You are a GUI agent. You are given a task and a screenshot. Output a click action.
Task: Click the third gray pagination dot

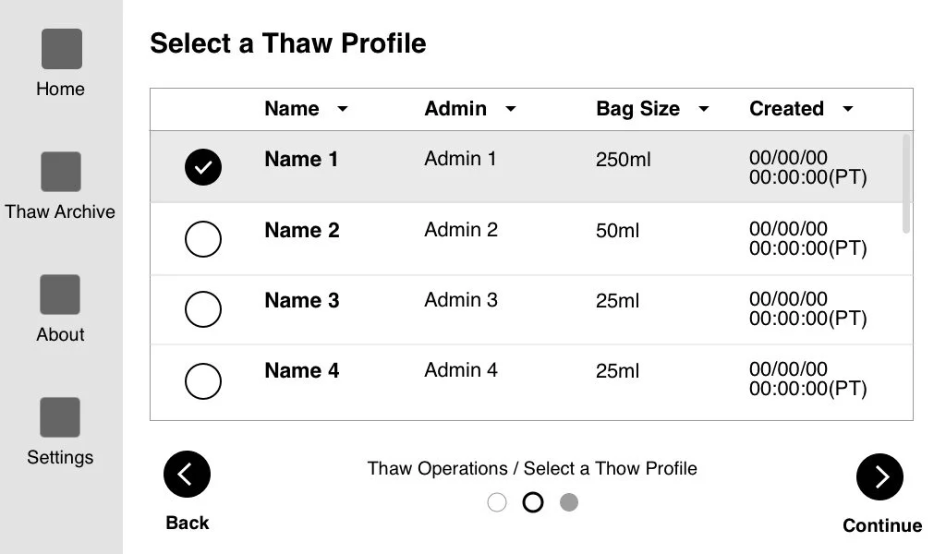pyautogui.click(x=569, y=502)
